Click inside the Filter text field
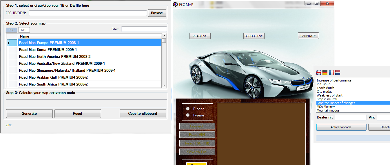The image size is (390, 165). (144, 29)
